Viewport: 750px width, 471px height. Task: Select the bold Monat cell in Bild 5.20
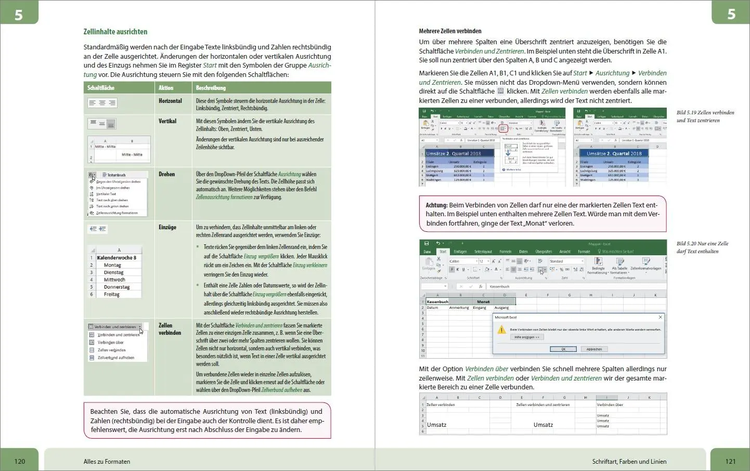483,302
